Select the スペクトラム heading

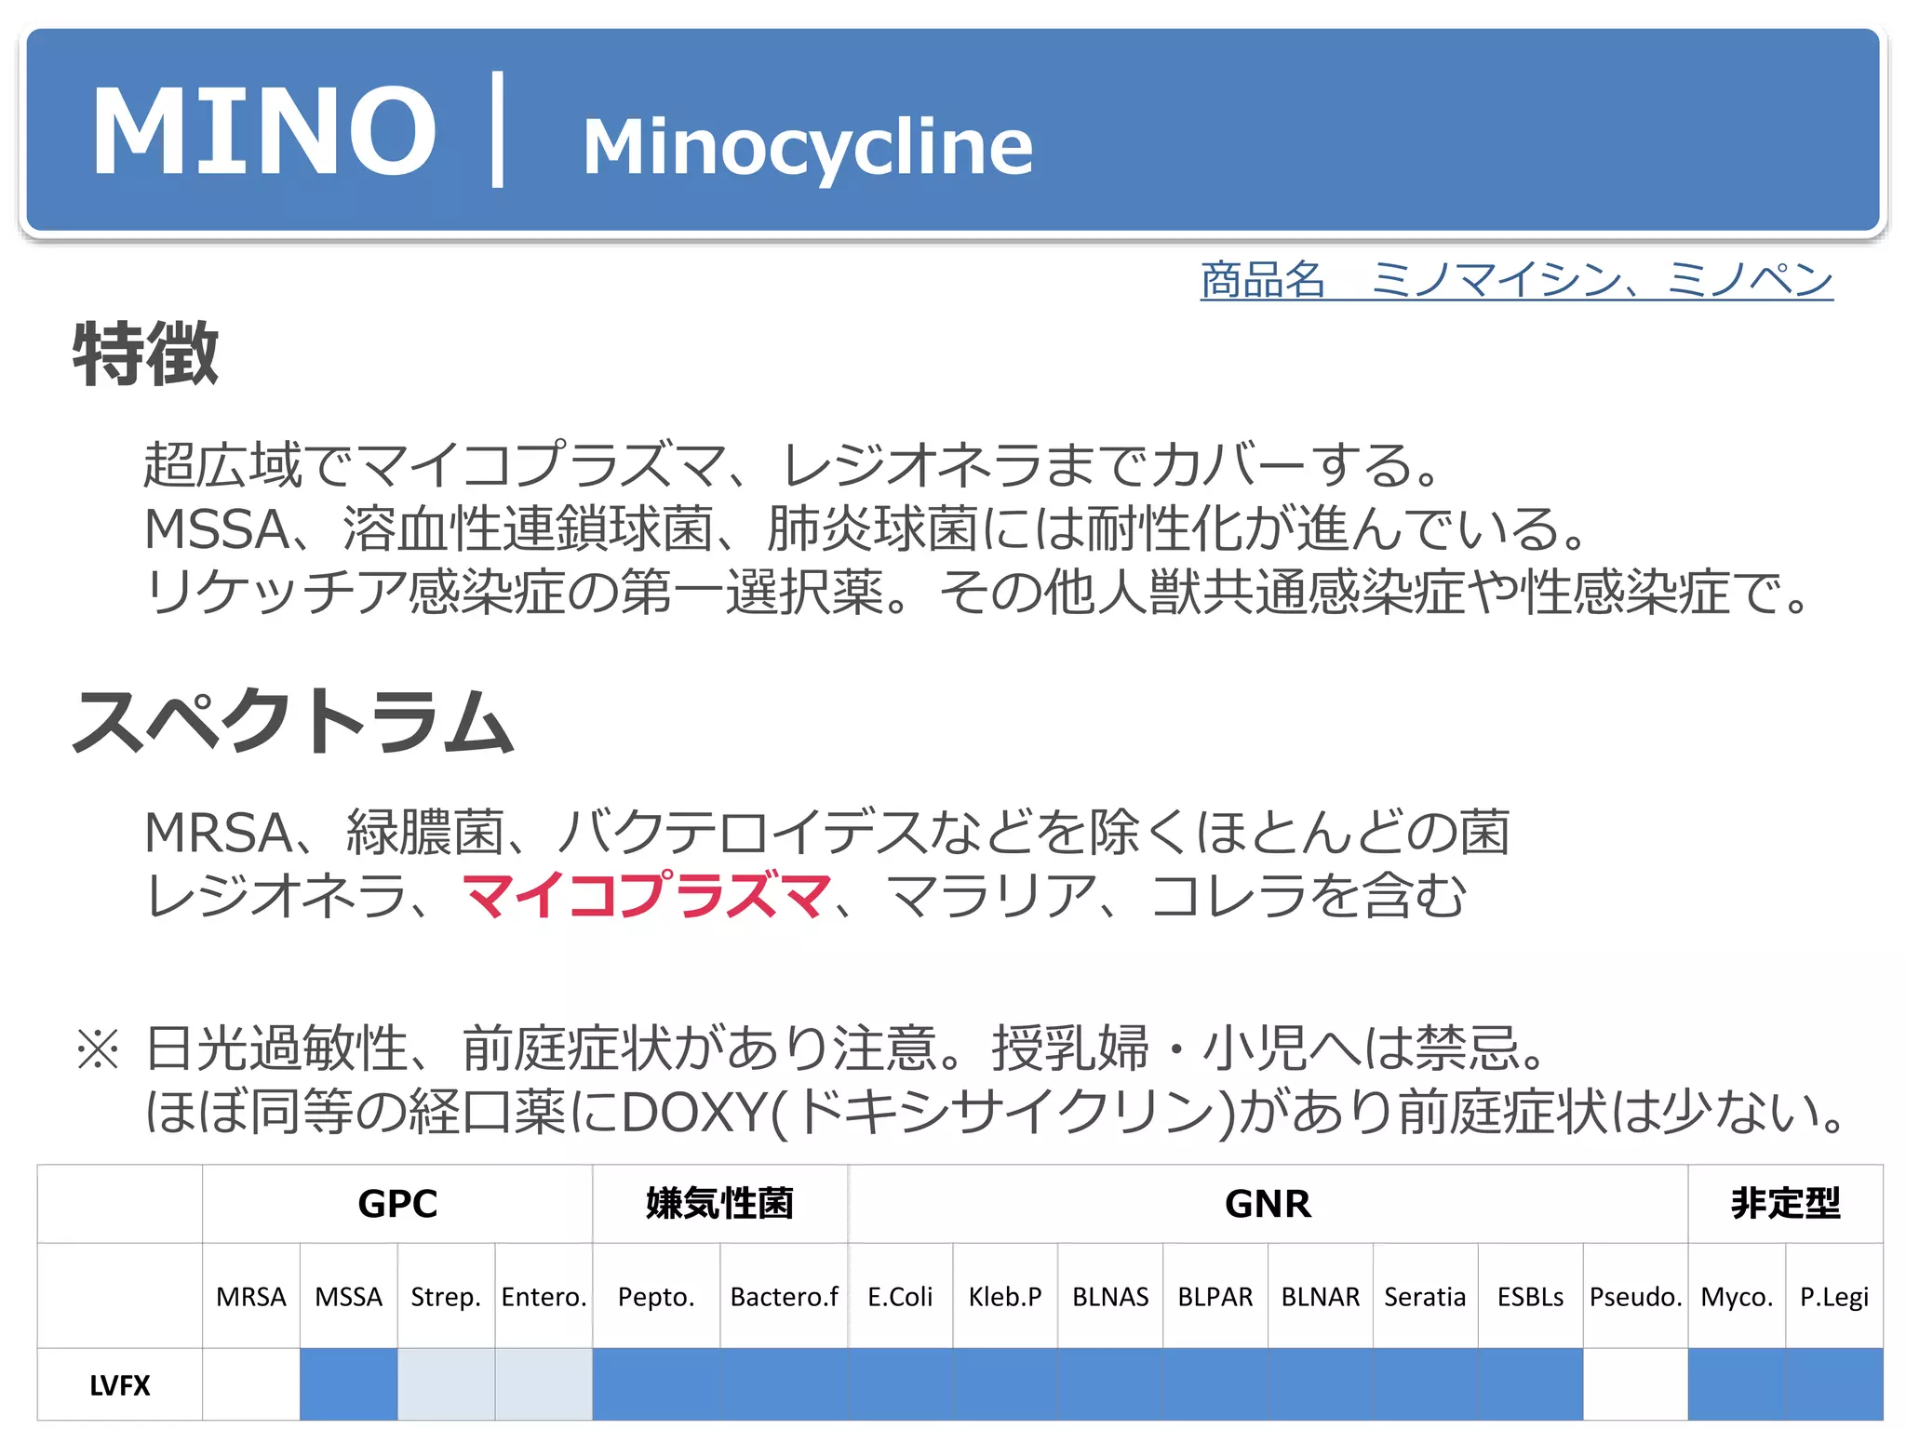point(293,721)
